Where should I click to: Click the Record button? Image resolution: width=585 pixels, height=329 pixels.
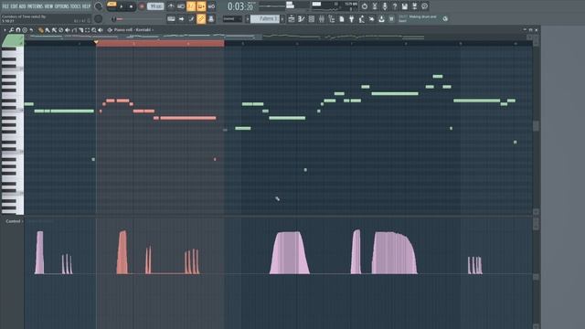142,6
